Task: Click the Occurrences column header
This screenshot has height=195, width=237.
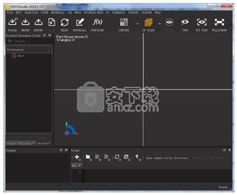Action: coord(29,50)
